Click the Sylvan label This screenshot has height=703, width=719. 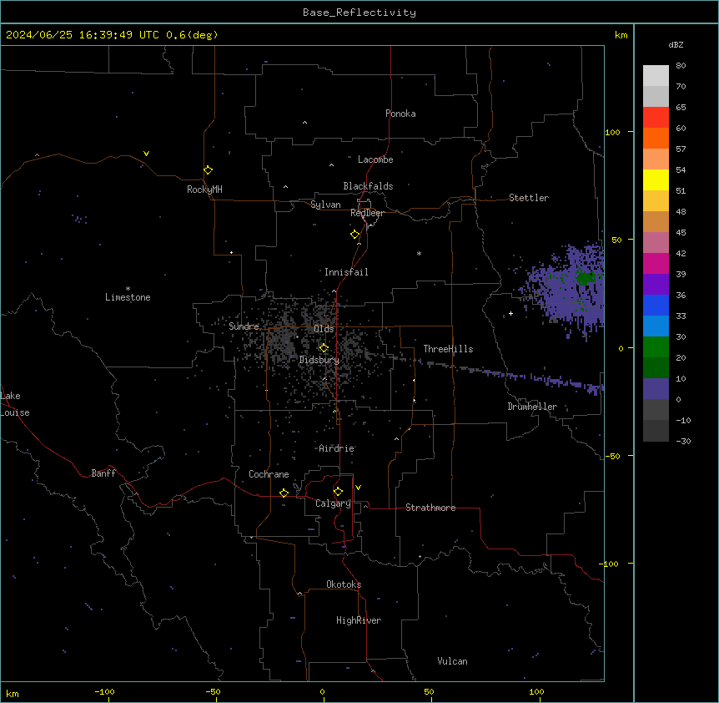(x=325, y=205)
